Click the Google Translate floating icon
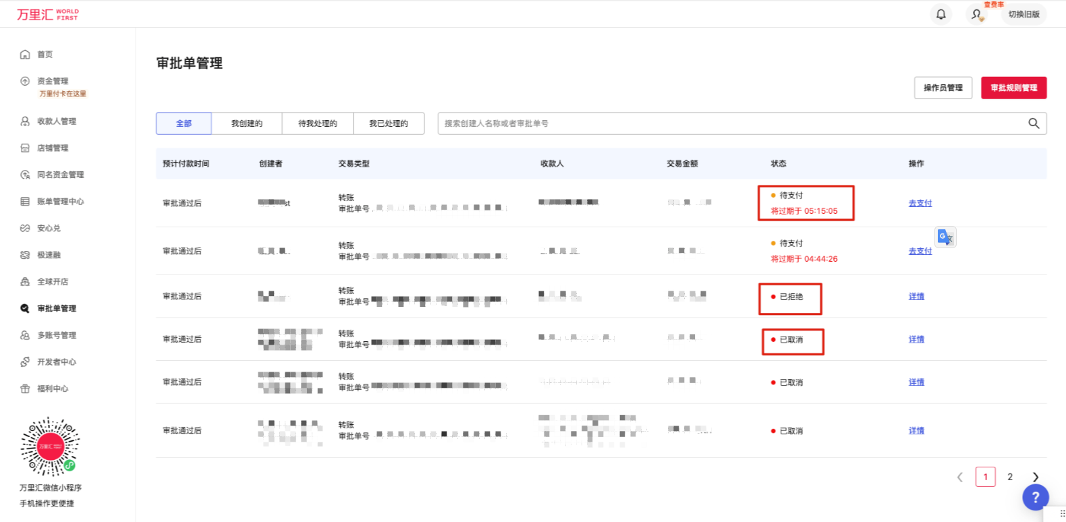This screenshot has height=522, width=1066. pyautogui.click(x=945, y=237)
